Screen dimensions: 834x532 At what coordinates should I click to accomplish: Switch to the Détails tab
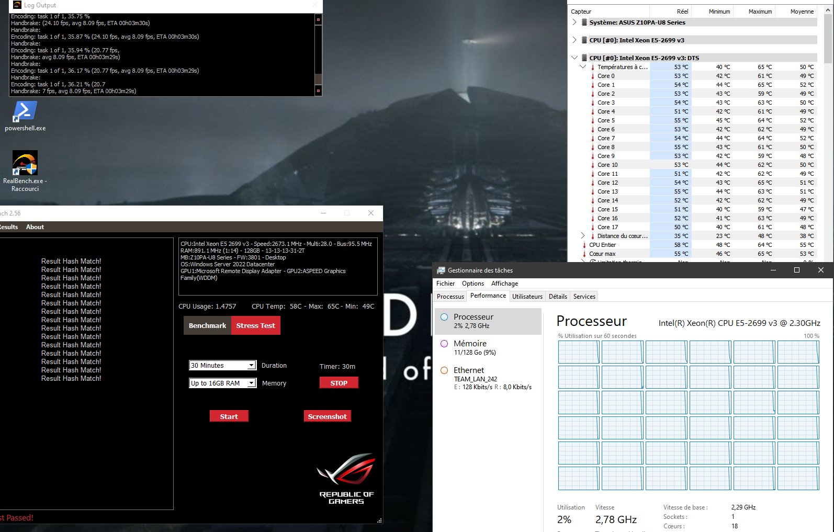558,297
